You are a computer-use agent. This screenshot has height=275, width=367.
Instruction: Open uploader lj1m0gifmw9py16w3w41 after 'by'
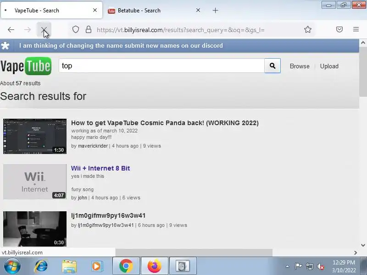[106, 225]
